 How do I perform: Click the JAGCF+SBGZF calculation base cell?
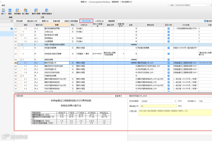pyautogui.click(x=98, y=54)
